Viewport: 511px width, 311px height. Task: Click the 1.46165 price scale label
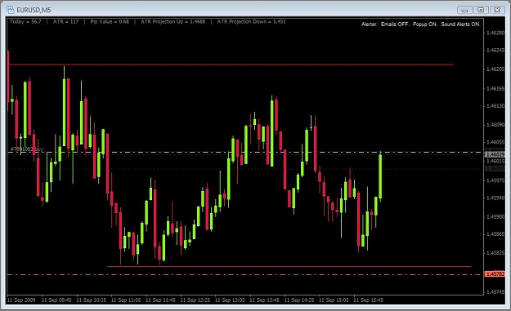tap(495, 88)
